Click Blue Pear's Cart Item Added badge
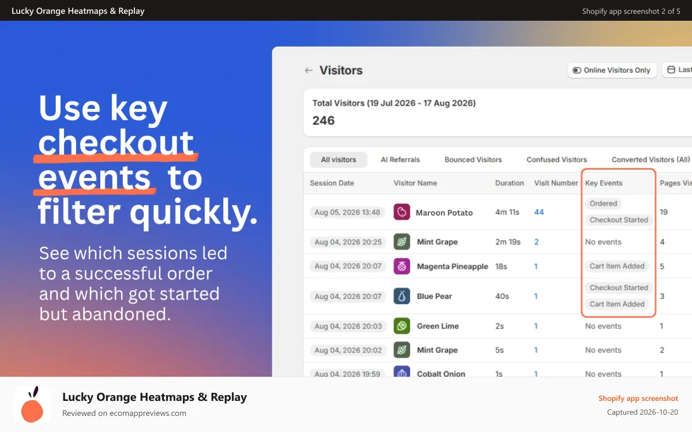The height and width of the screenshot is (432, 692). click(x=617, y=304)
